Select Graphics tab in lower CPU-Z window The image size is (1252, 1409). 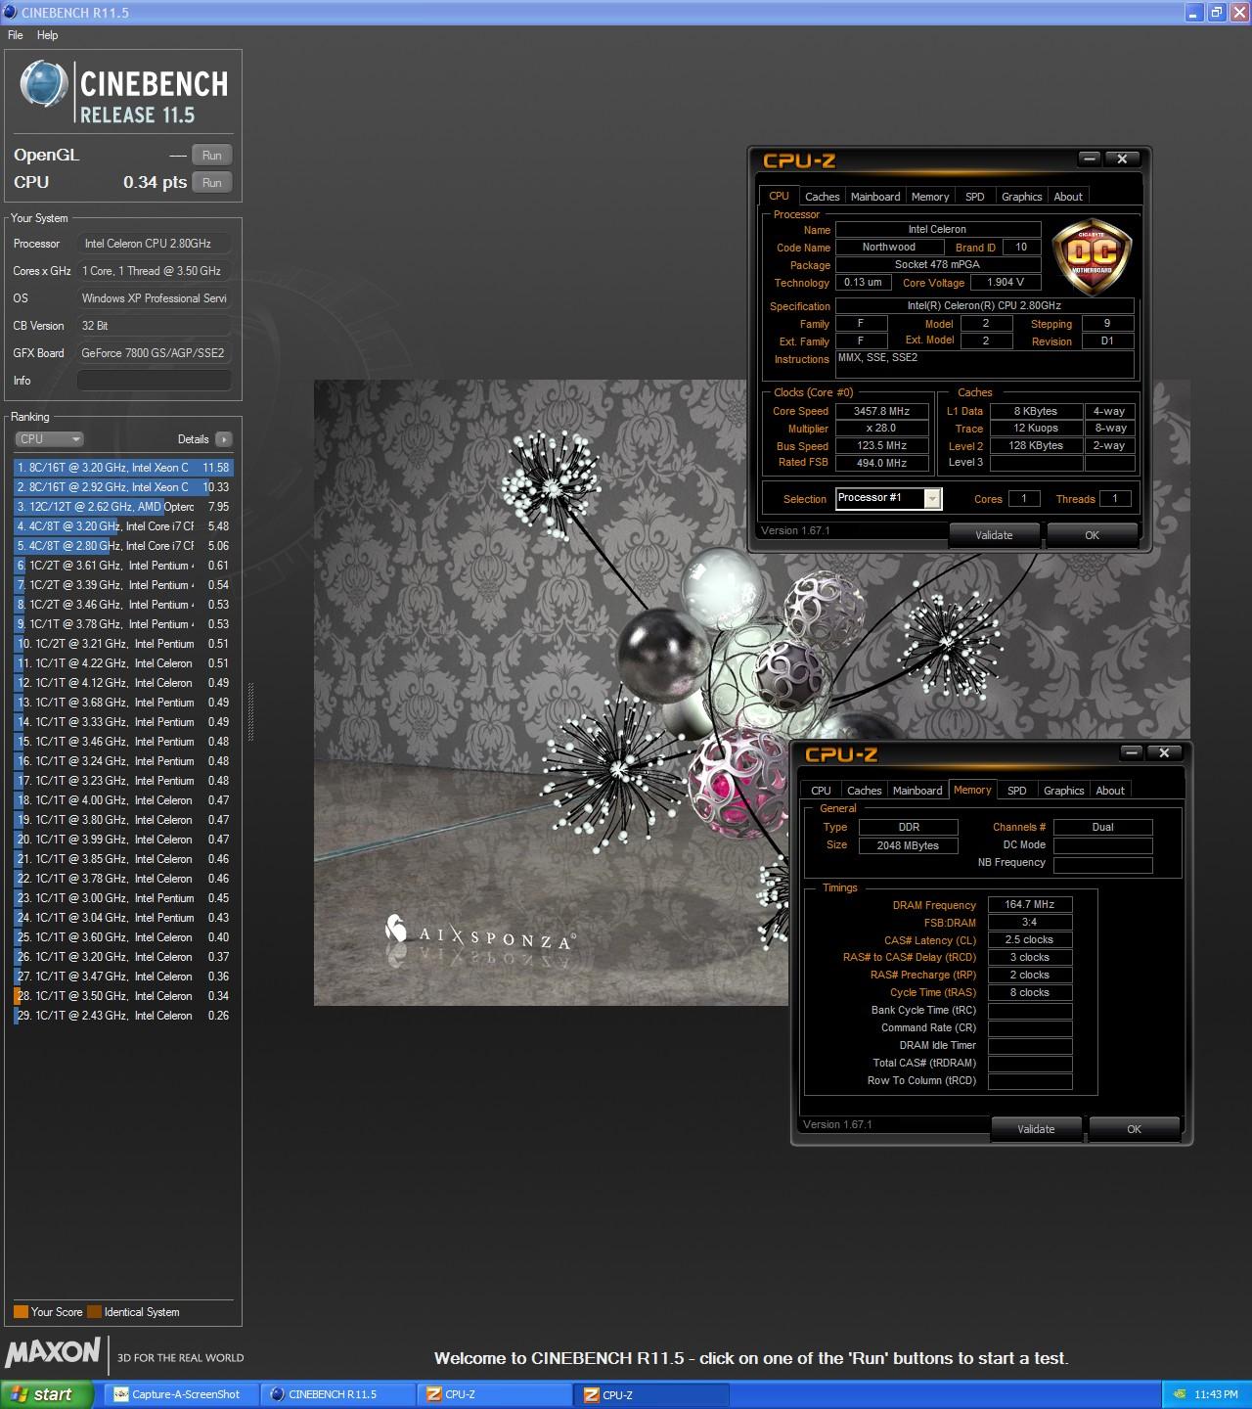tap(1064, 791)
